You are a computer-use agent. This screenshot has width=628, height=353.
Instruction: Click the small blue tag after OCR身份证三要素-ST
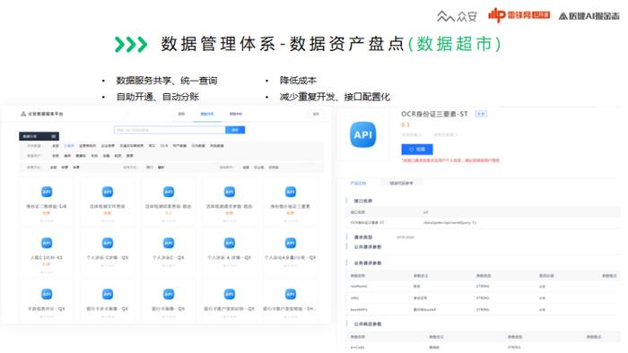pyautogui.click(x=481, y=115)
